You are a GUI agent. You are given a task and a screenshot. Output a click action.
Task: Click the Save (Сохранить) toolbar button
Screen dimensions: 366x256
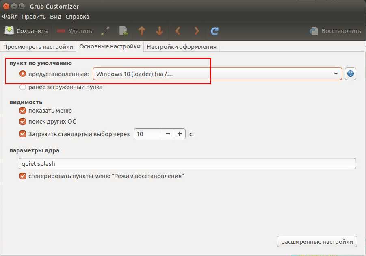click(26, 31)
